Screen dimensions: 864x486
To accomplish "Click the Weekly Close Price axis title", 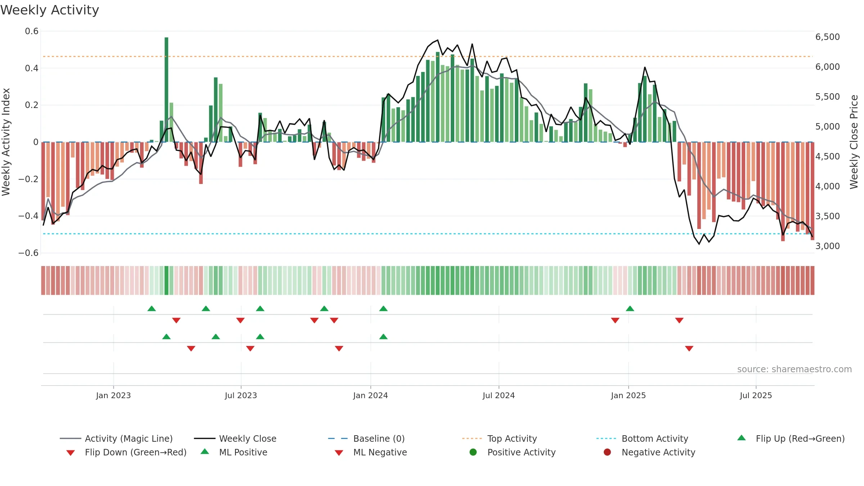I will [x=854, y=142].
